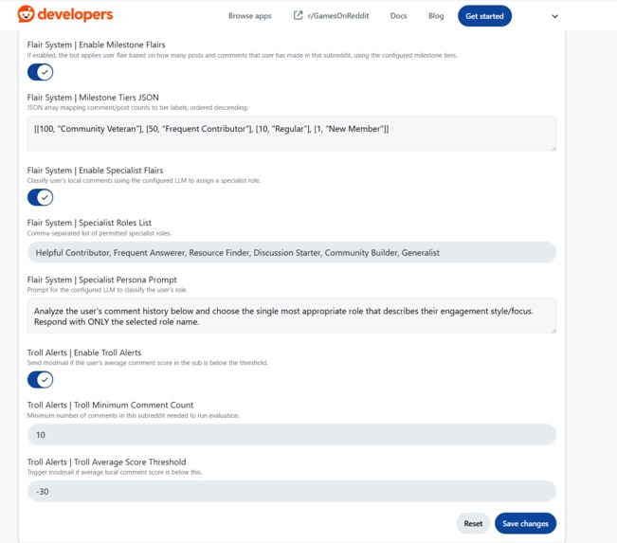This screenshot has width=617, height=543.
Task: Disable the Enable Troll Alerts switch
Action: tap(40, 380)
